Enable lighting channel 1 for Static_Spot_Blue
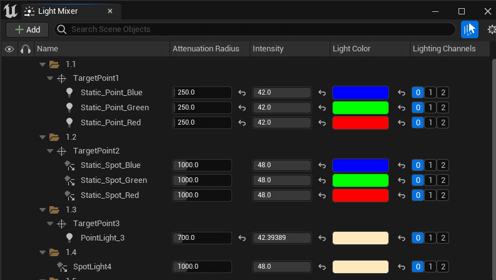Image resolution: width=496 pixels, height=280 pixels. click(x=430, y=165)
